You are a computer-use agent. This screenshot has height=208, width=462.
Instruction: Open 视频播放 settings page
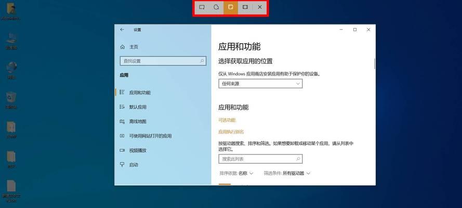pyautogui.click(x=163, y=150)
